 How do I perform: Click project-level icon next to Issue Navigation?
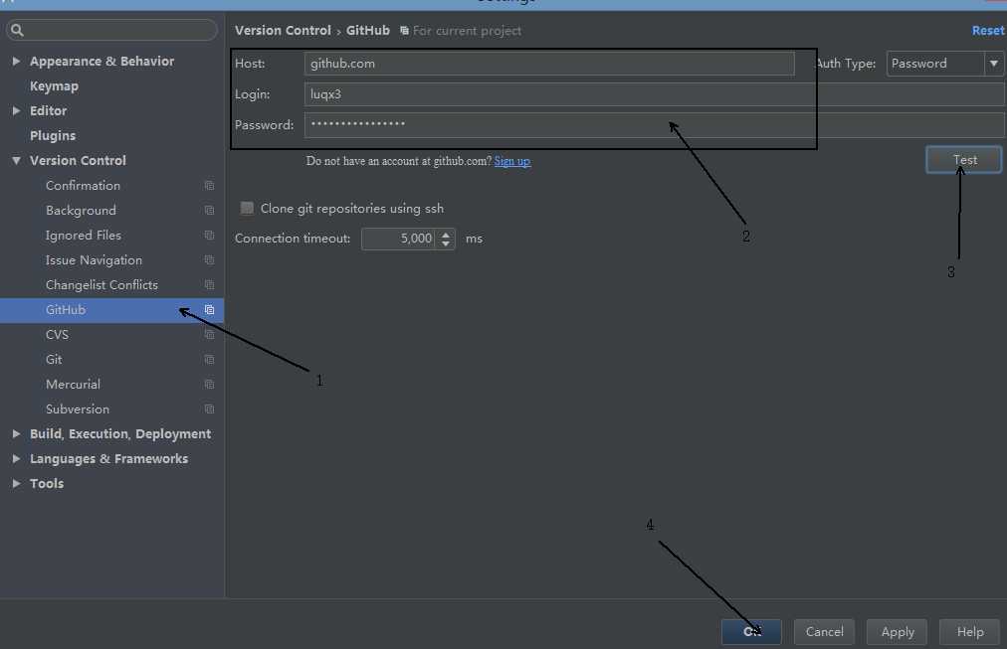[x=209, y=259]
